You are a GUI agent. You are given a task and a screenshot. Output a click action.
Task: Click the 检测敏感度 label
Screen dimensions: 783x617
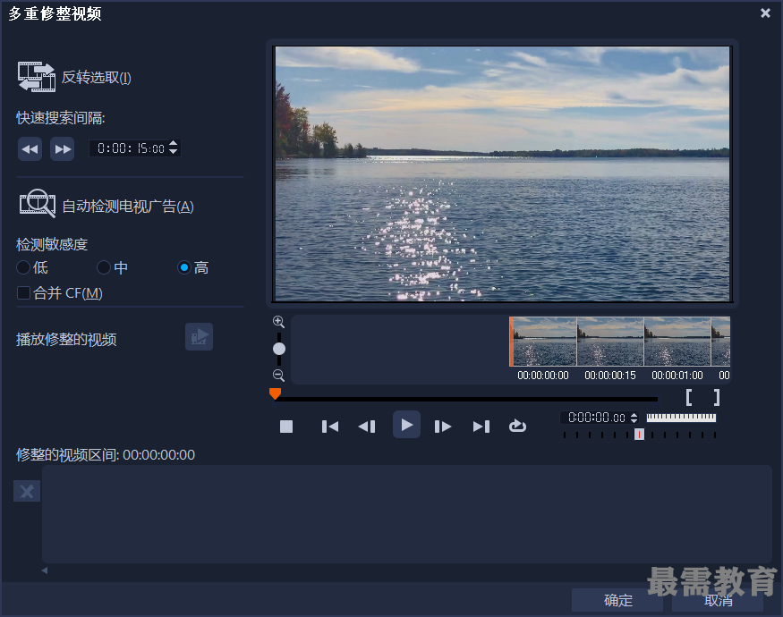pos(52,244)
